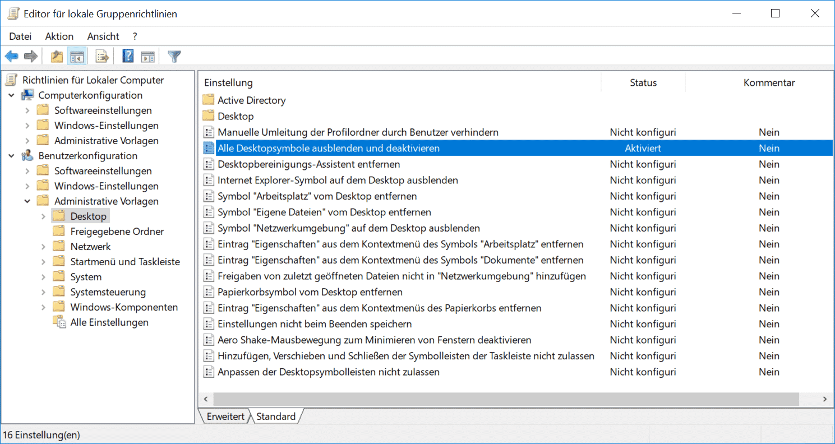Click the Back arrow toolbar icon
Screen dimensions: 835x444
11,56
